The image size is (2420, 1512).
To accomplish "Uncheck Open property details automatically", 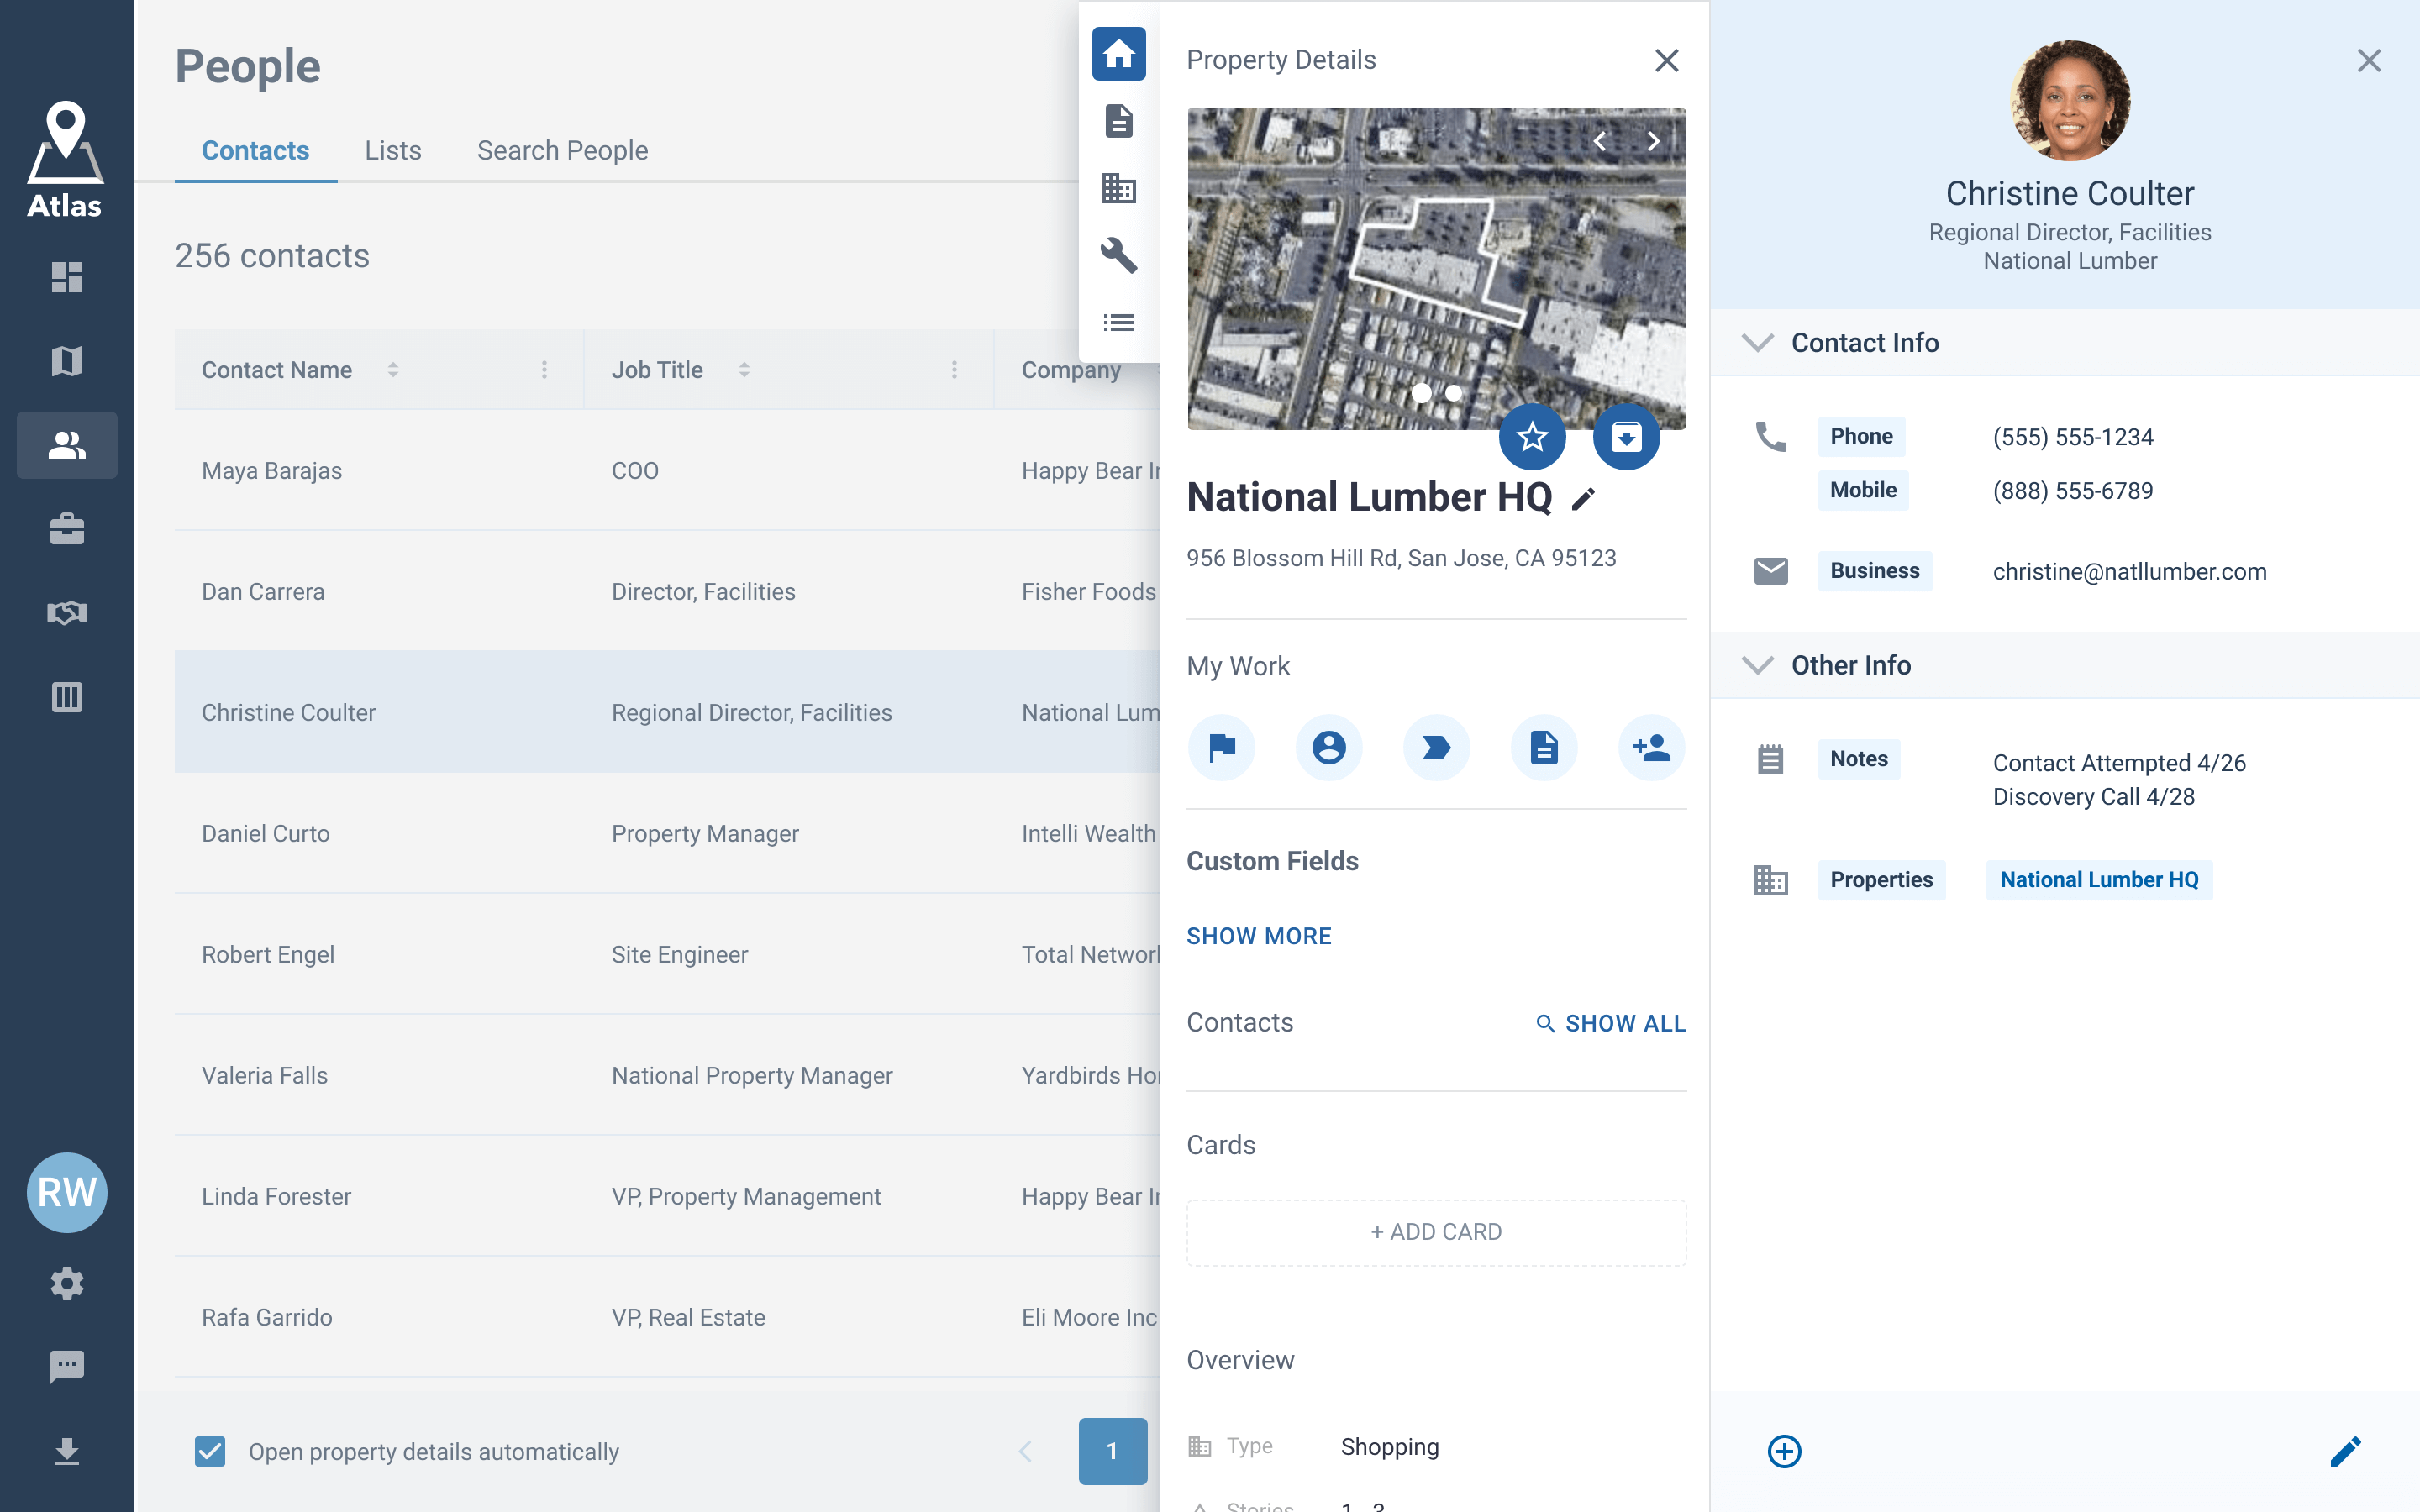I will (x=210, y=1451).
